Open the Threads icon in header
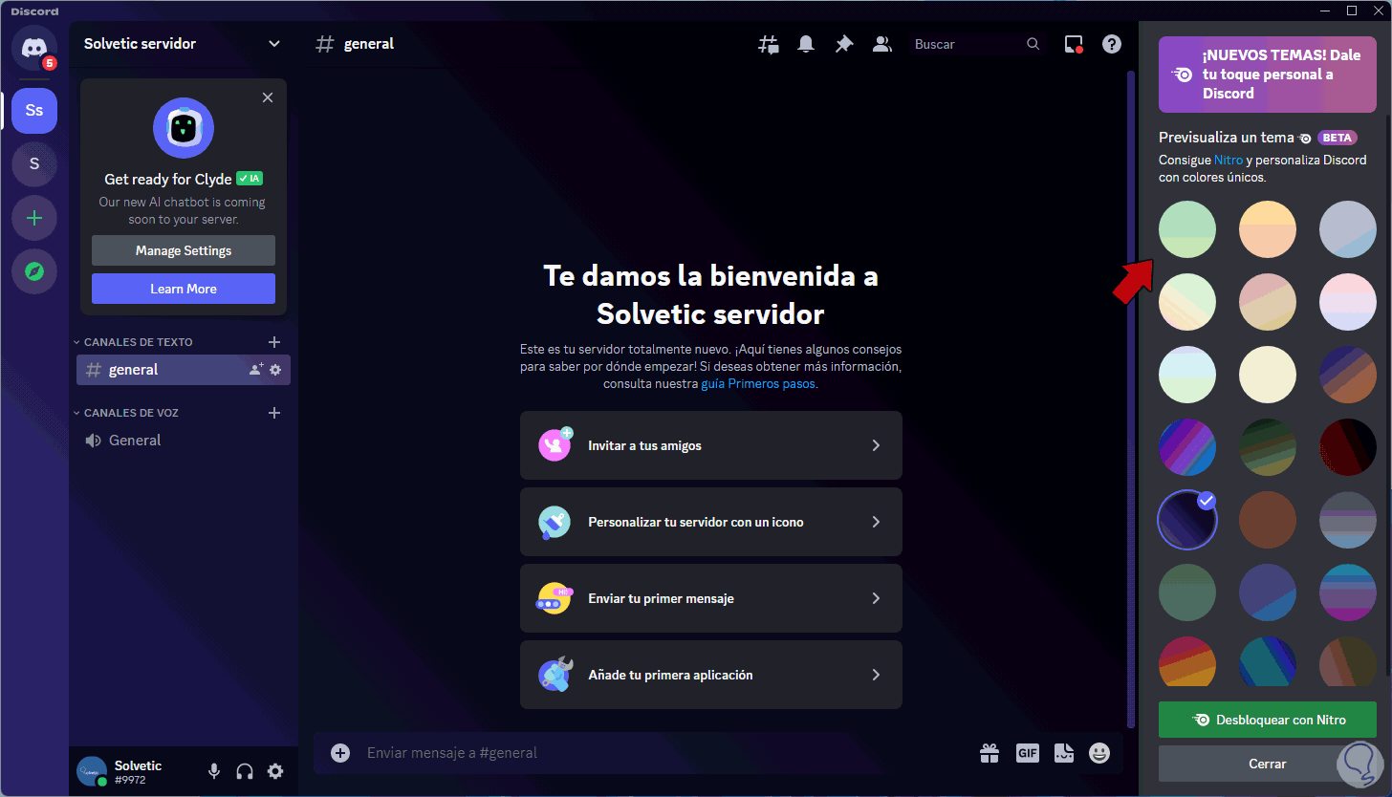 (x=769, y=44)
